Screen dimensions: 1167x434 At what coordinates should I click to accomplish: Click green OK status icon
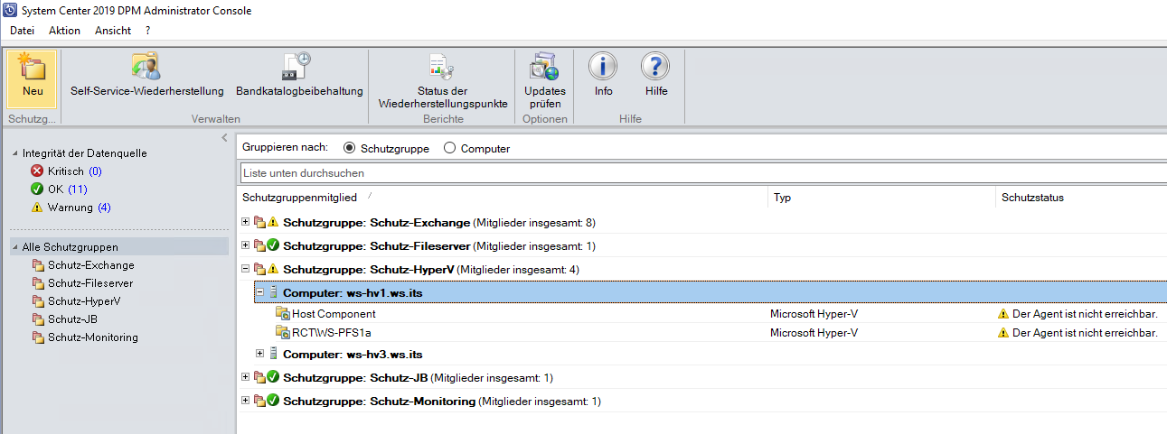tap(37, 189)
